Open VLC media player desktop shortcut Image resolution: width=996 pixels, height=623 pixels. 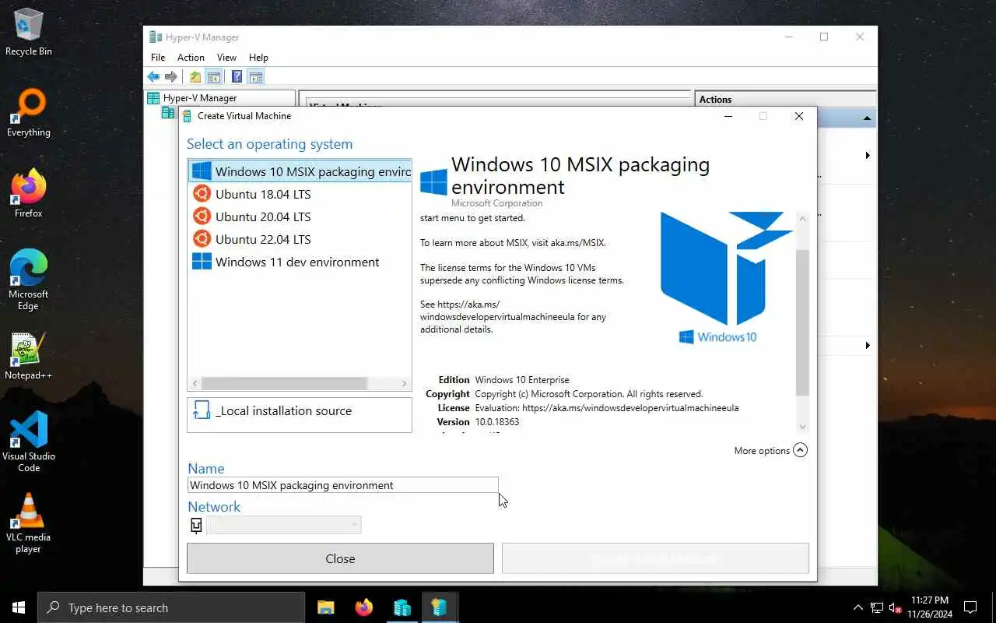tap(29, 523)
